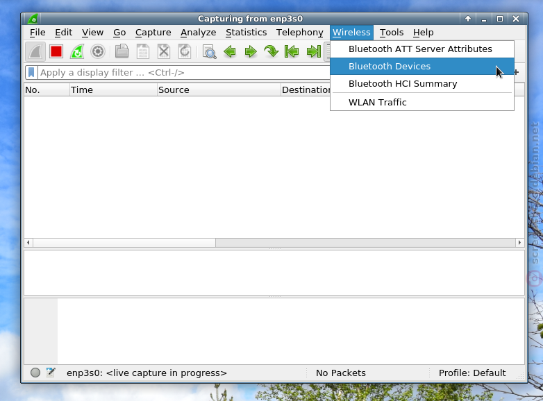Screen dimensions: 543x401
Task: Go back with the green left arrow
Action: (x=230, y=51)
